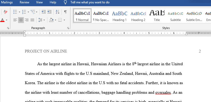Select the Normal style
211x102 pixels.
82,16
